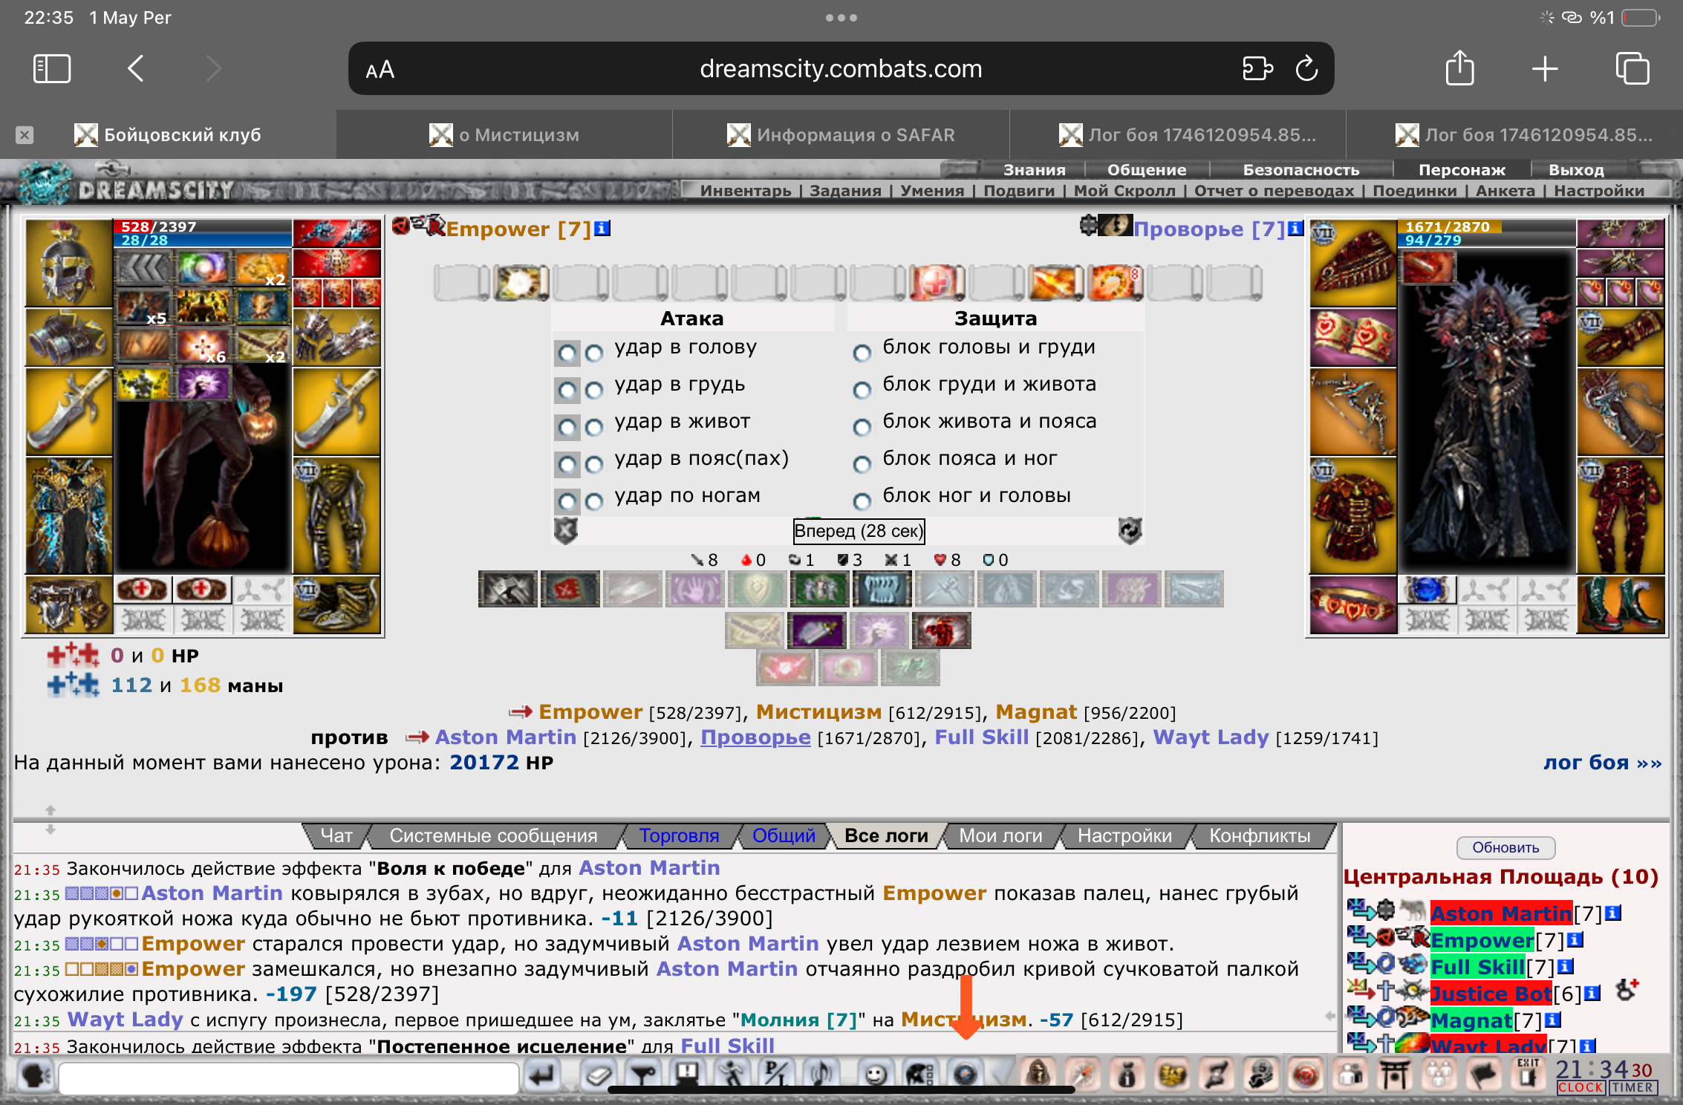The image size is (1683, 1105).
Task: Go back with Safari back arrow
Action: click(x=136, y=68)
